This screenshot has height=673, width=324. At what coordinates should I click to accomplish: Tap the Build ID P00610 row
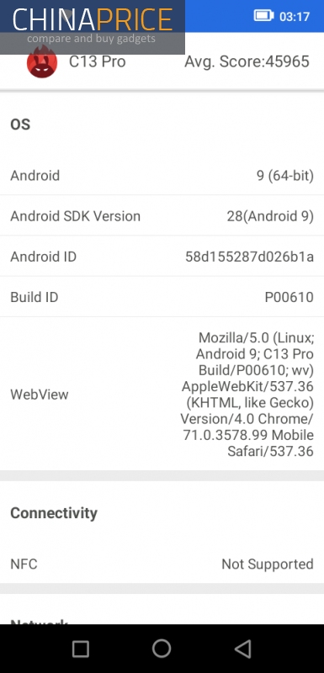162,297
